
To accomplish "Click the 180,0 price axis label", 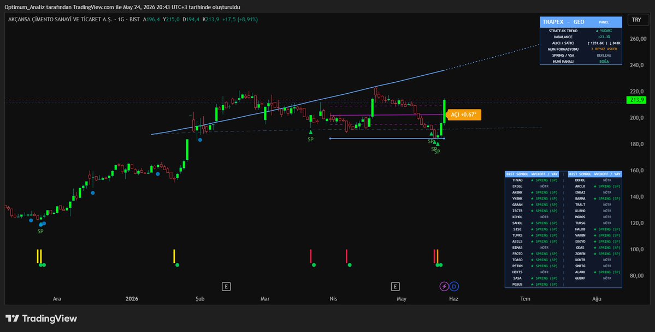I will coord(636,144).
